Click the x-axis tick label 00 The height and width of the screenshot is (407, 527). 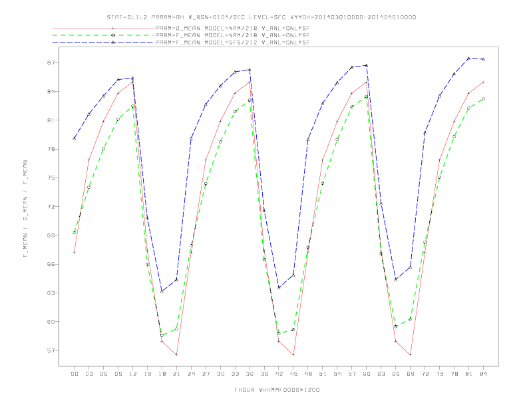[75, 374]
